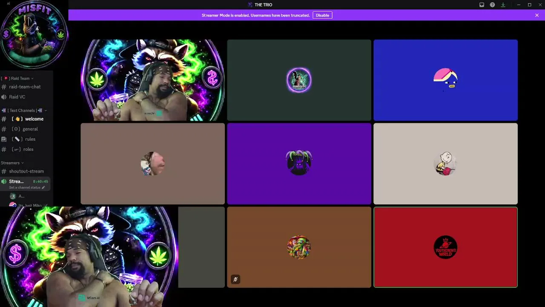Click the green download update icon
This screenshot has width=545, height=307.
point(503,5)
